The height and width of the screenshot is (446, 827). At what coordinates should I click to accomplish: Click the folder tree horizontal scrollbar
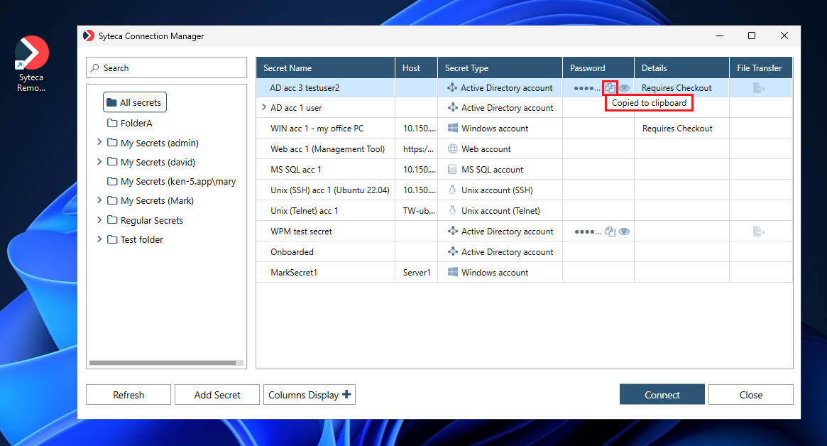[163, 363]
